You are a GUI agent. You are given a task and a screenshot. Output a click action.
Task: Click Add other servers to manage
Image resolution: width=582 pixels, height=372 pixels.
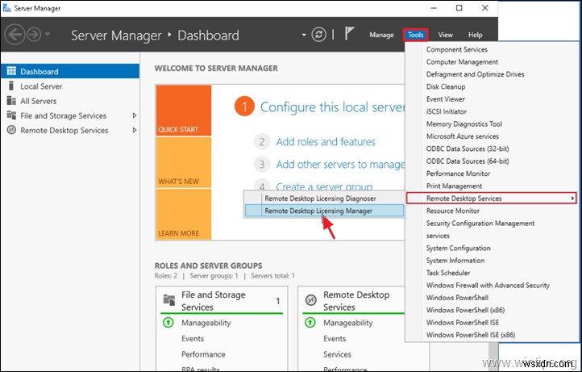coord(340,165)
